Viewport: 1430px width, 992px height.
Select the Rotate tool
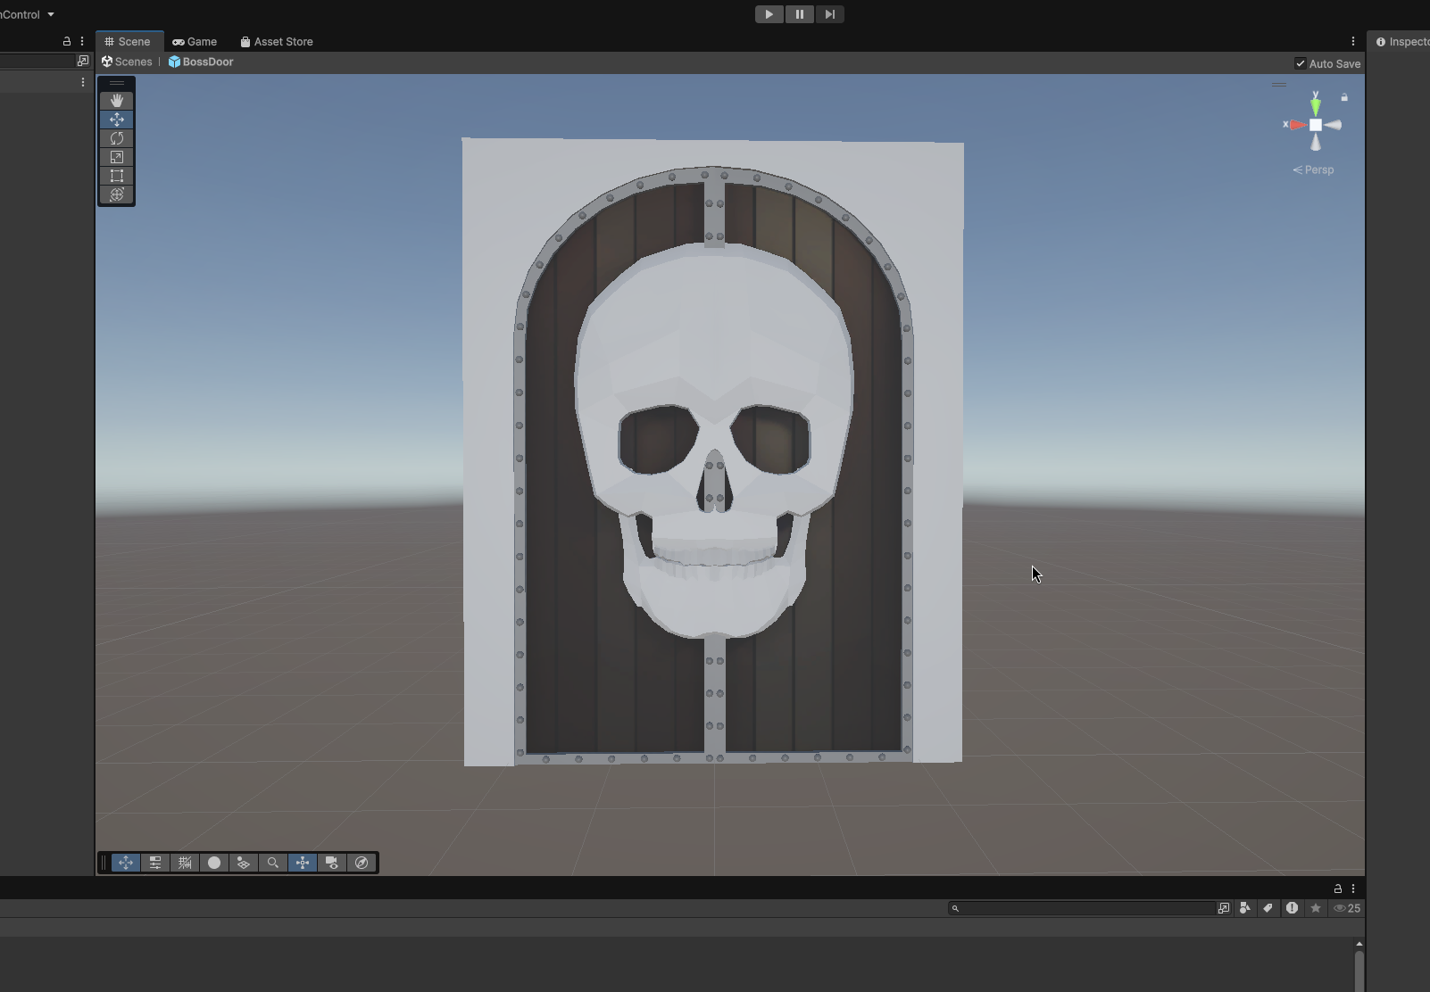(116, 138)
